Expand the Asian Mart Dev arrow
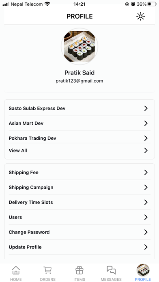 click(146, 123)
